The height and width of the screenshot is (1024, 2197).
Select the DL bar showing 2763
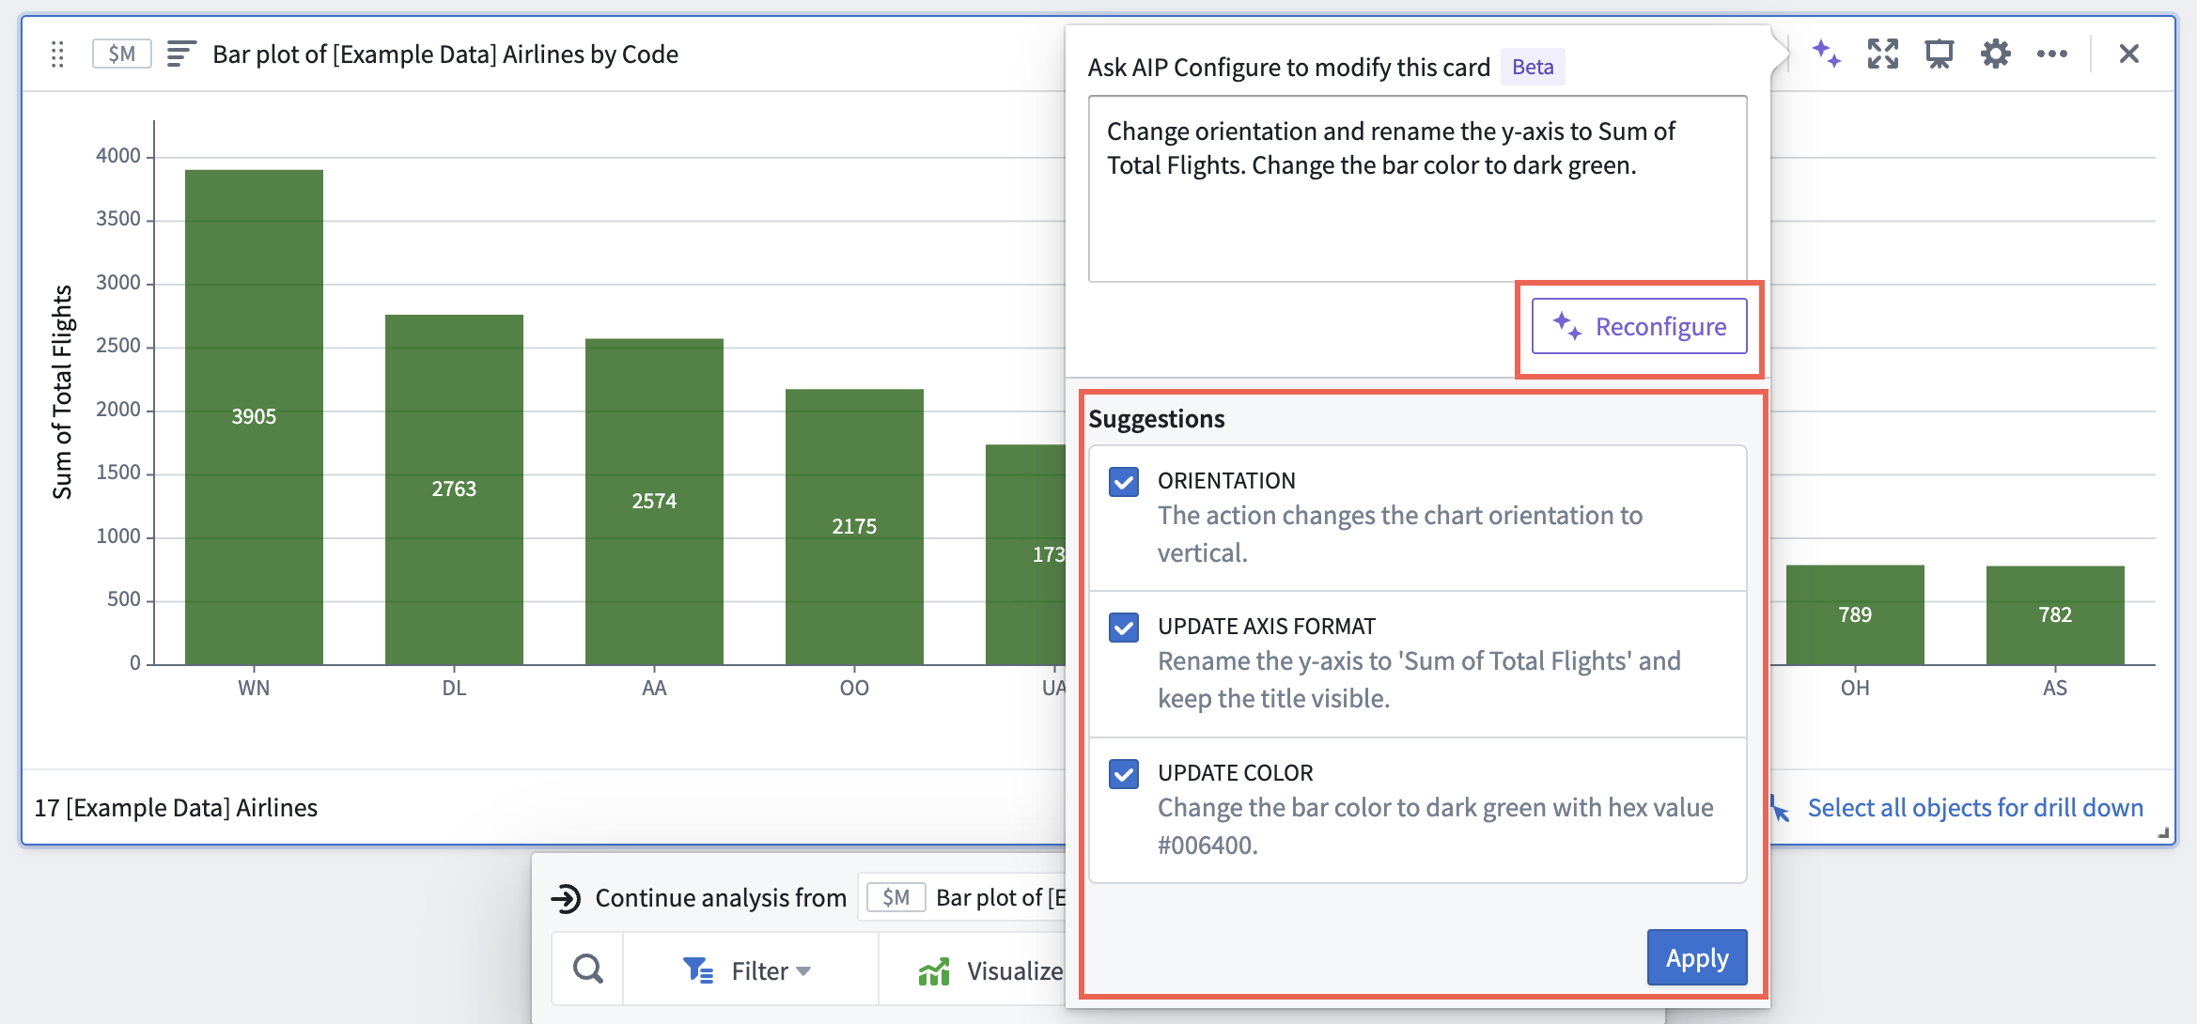point(454,489)
